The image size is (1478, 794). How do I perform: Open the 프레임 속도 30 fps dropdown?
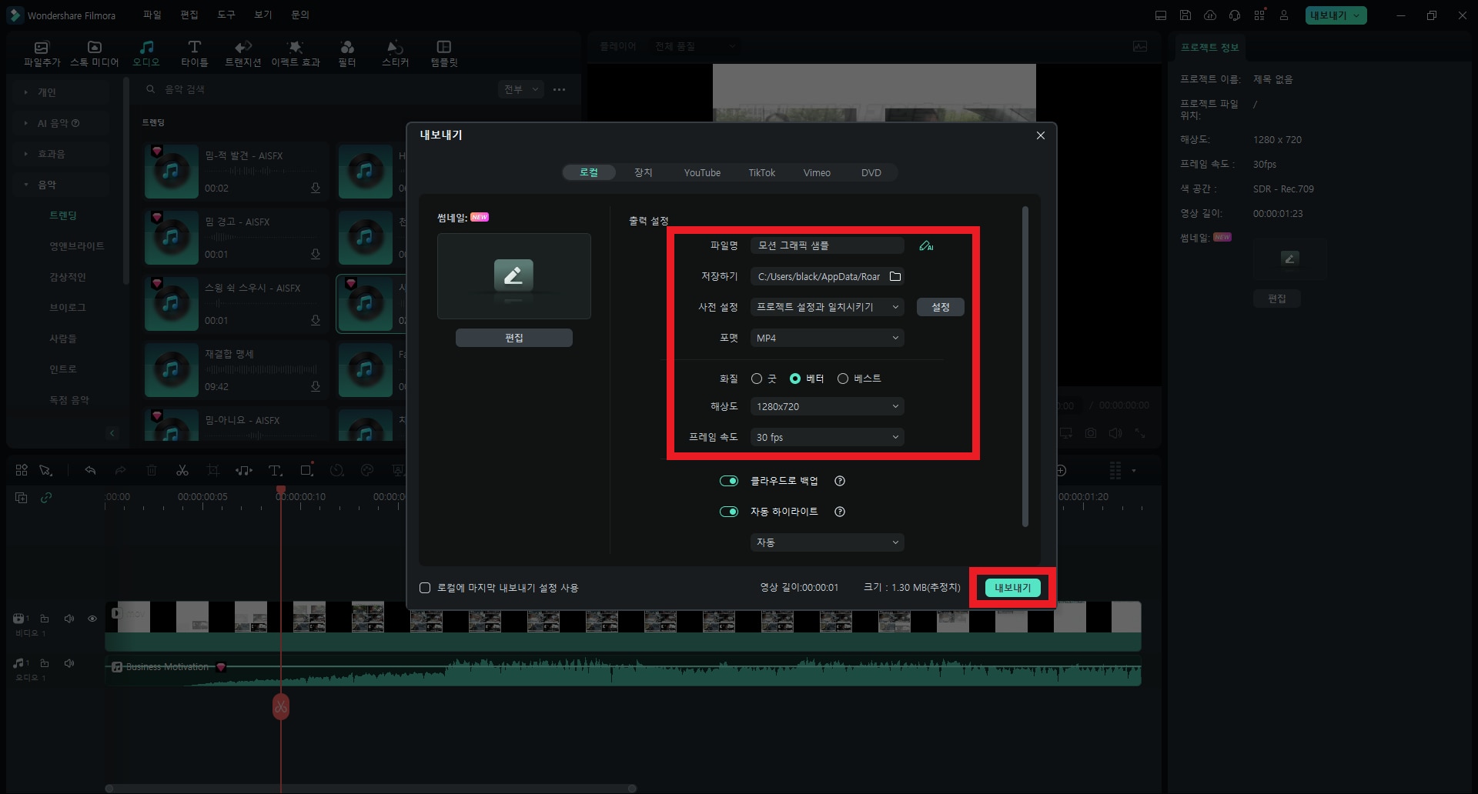827,437
